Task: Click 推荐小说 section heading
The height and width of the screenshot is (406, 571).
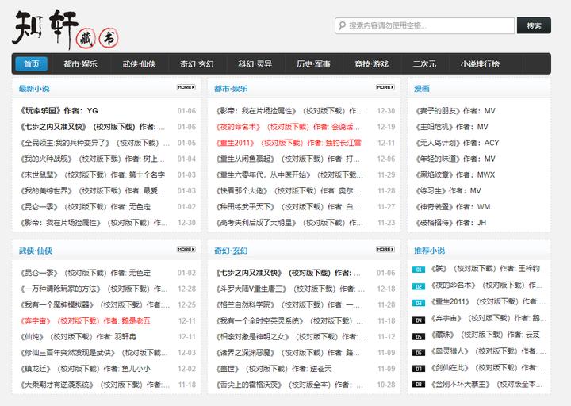Action: pos(429,251)
